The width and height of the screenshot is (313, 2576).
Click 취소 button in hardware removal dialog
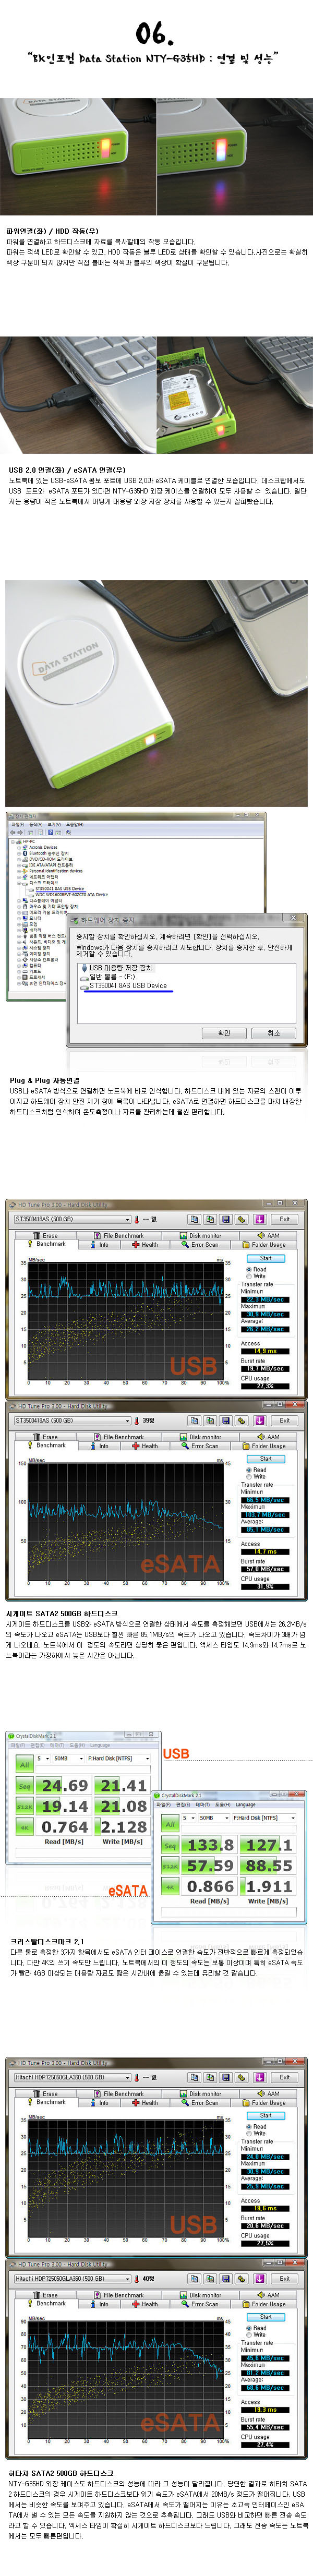(x=274, y=1033)
